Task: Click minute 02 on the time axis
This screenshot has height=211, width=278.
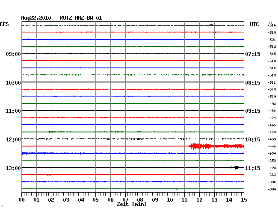Action: (51, 200)
